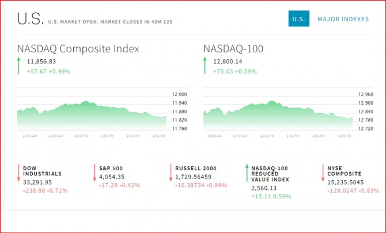Viewport: 386px width, 233px height.
Task: Click the Russell 2000 red down arrow
Action: pos(171,174)
